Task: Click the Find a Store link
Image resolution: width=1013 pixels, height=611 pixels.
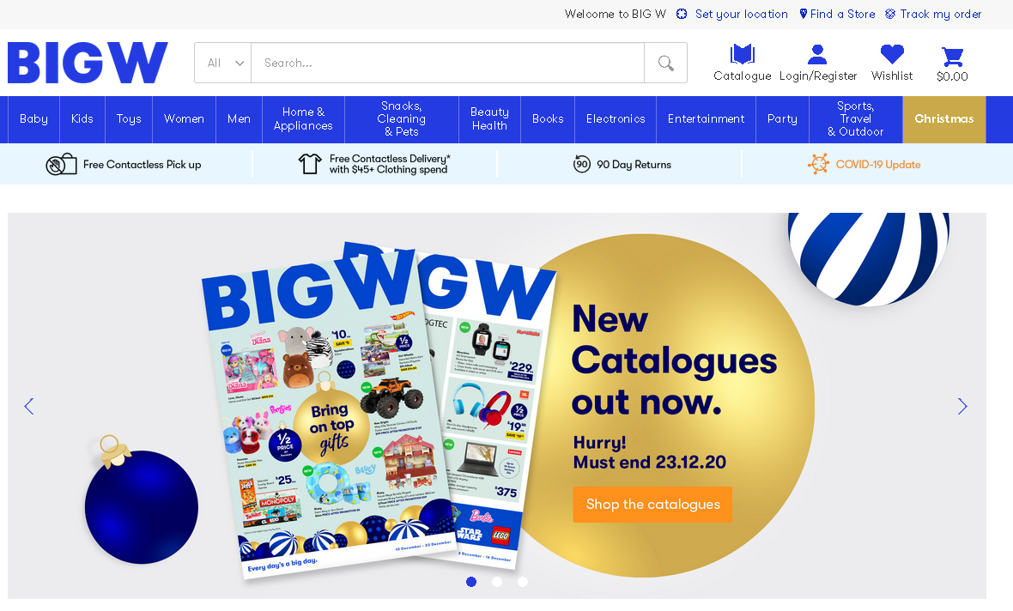Action: point(837,15)
